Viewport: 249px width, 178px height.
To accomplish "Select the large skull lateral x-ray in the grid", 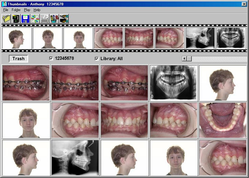I will coord(75,158).
